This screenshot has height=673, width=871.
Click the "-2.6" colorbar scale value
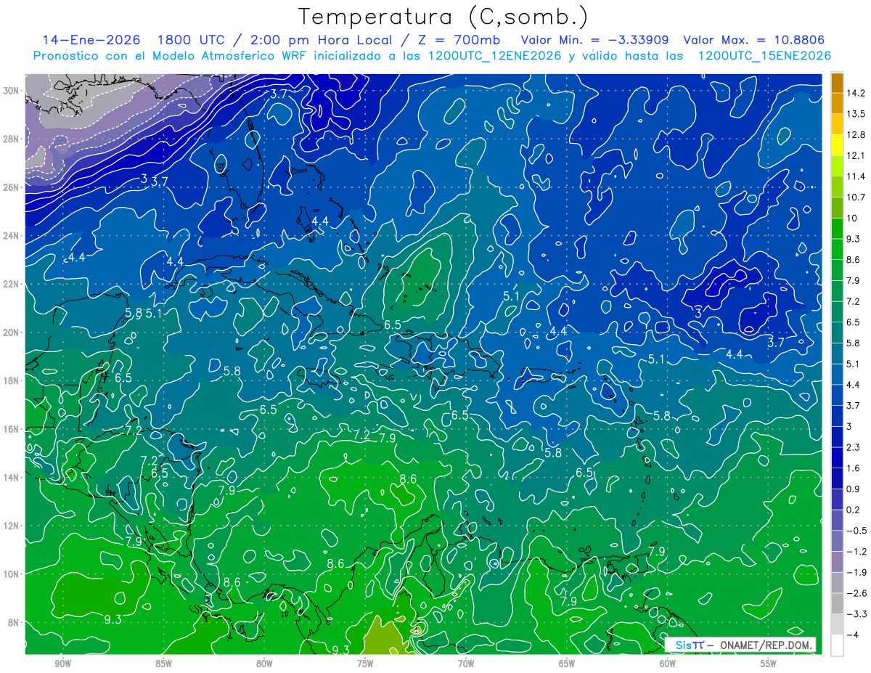click(856, 593)
